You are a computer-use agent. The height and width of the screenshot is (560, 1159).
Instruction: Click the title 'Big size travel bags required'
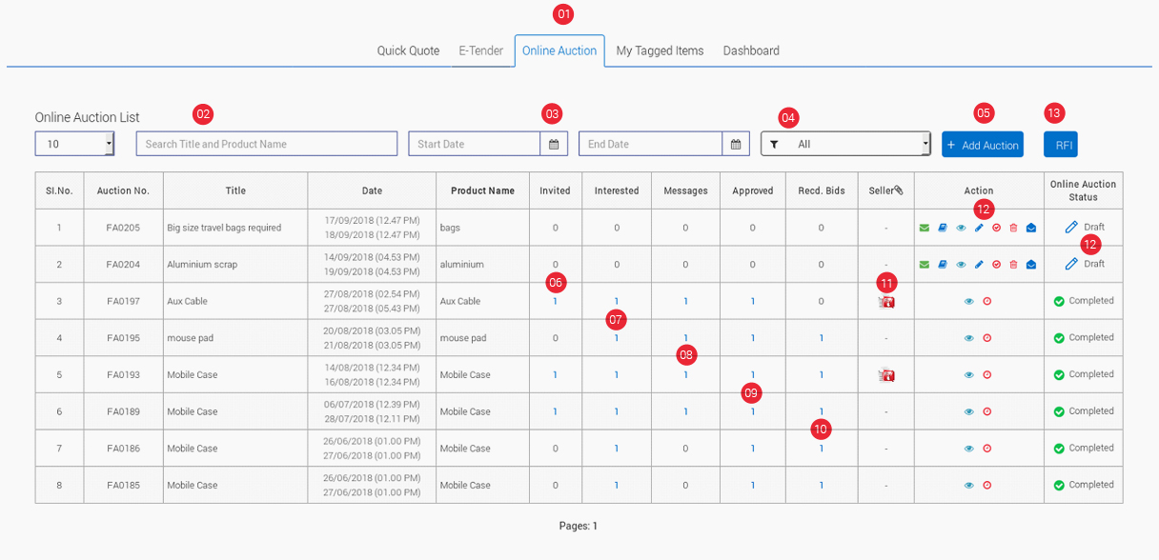pyautogui.click(x=224, y=228)
